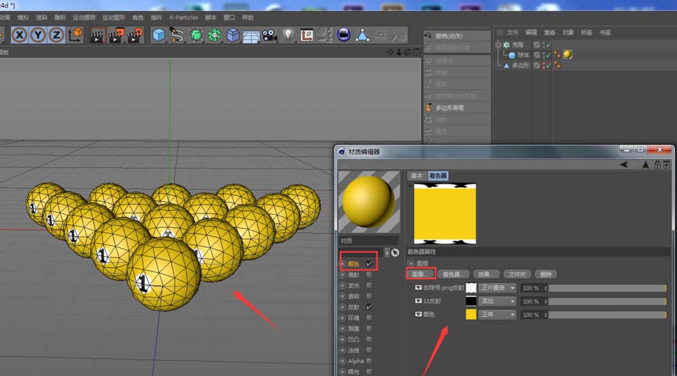Collapse the 克隆 cloner tree node
This screenshot has width=677, height=376.
(x=498, y=45)
